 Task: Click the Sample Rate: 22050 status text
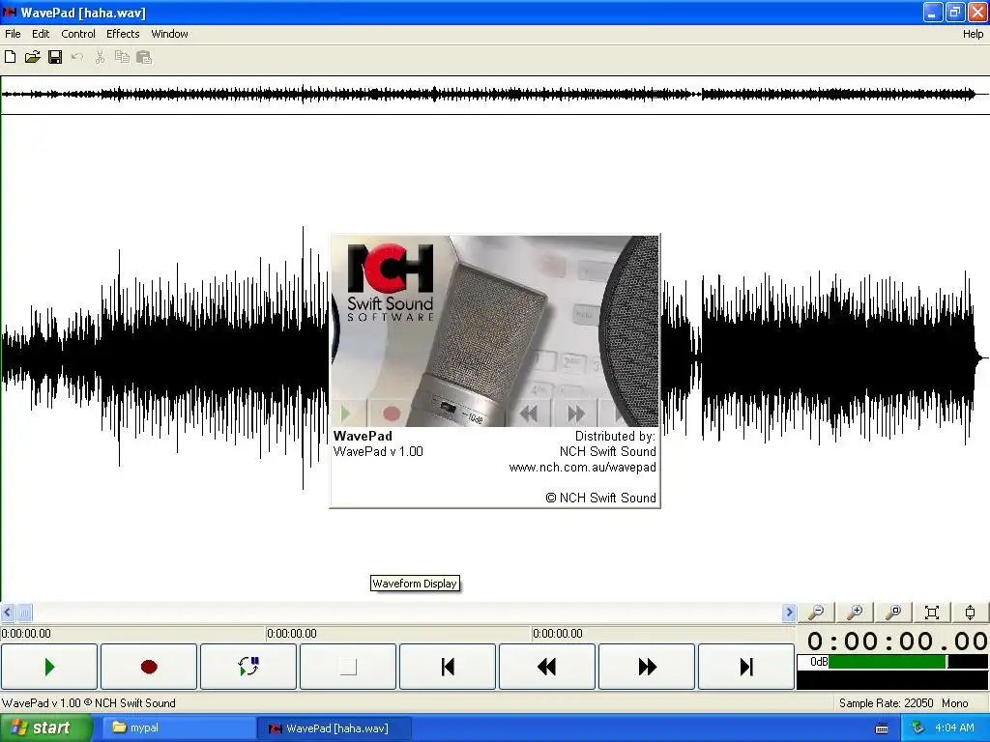886,703
